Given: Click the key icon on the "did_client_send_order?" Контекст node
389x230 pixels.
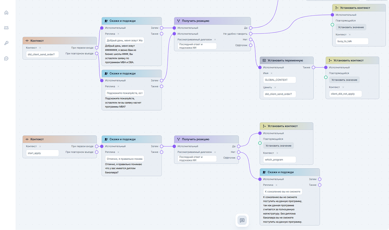Looking at the screenshot, I should (27, 41).
